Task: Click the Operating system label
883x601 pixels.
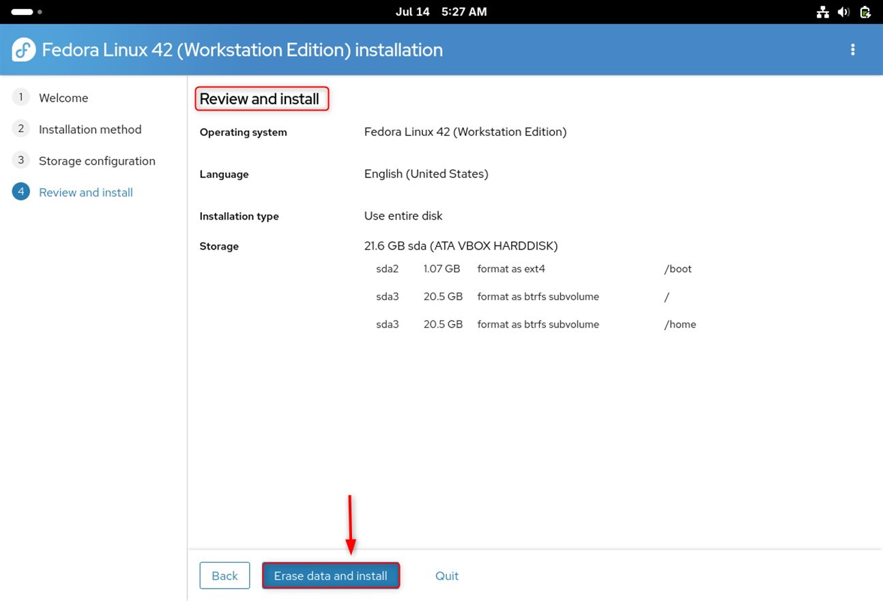Action: coord(243,132)
